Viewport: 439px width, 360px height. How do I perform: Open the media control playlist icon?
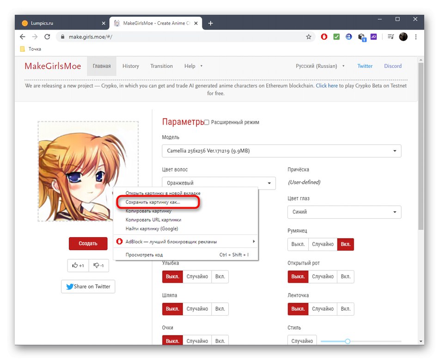(391, 36)
